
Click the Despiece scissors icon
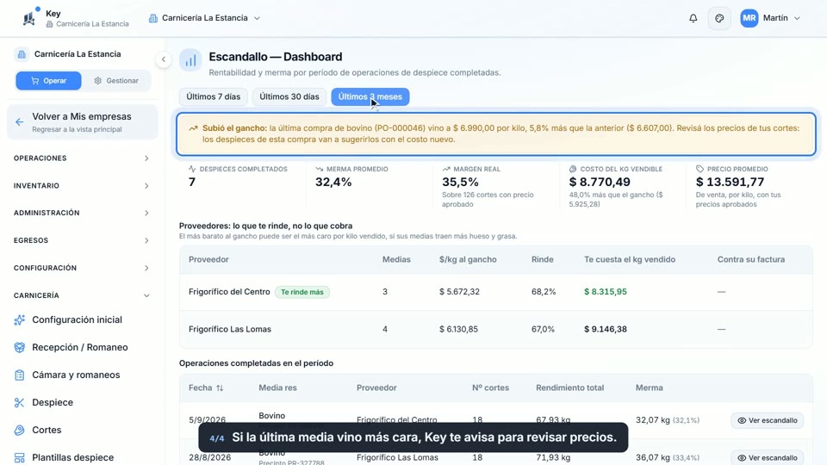coord(20,402)
